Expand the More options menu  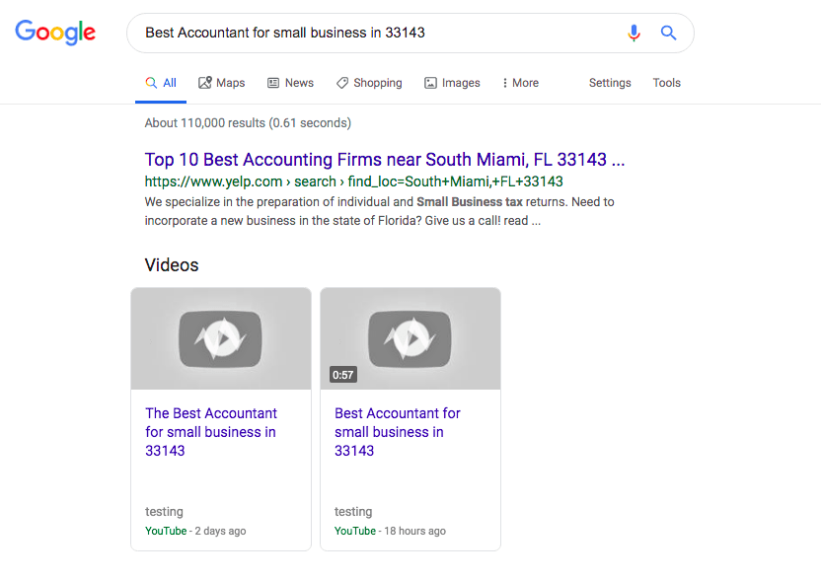[520, 83]
